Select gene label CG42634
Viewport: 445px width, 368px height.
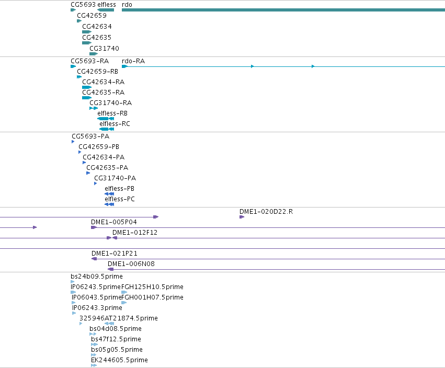(97, 27)
